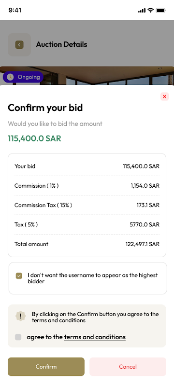Tap the exclamation notice icon
174x386 pixels.
tap(20, 317)
